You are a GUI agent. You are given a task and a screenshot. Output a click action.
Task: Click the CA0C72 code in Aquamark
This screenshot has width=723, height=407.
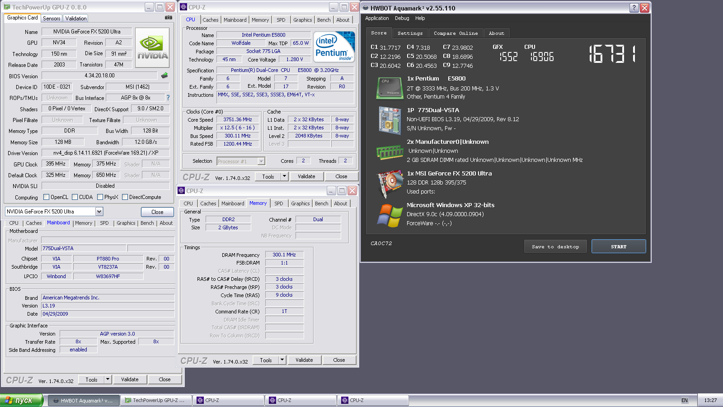pyautogui.click(x=381, y=243)
